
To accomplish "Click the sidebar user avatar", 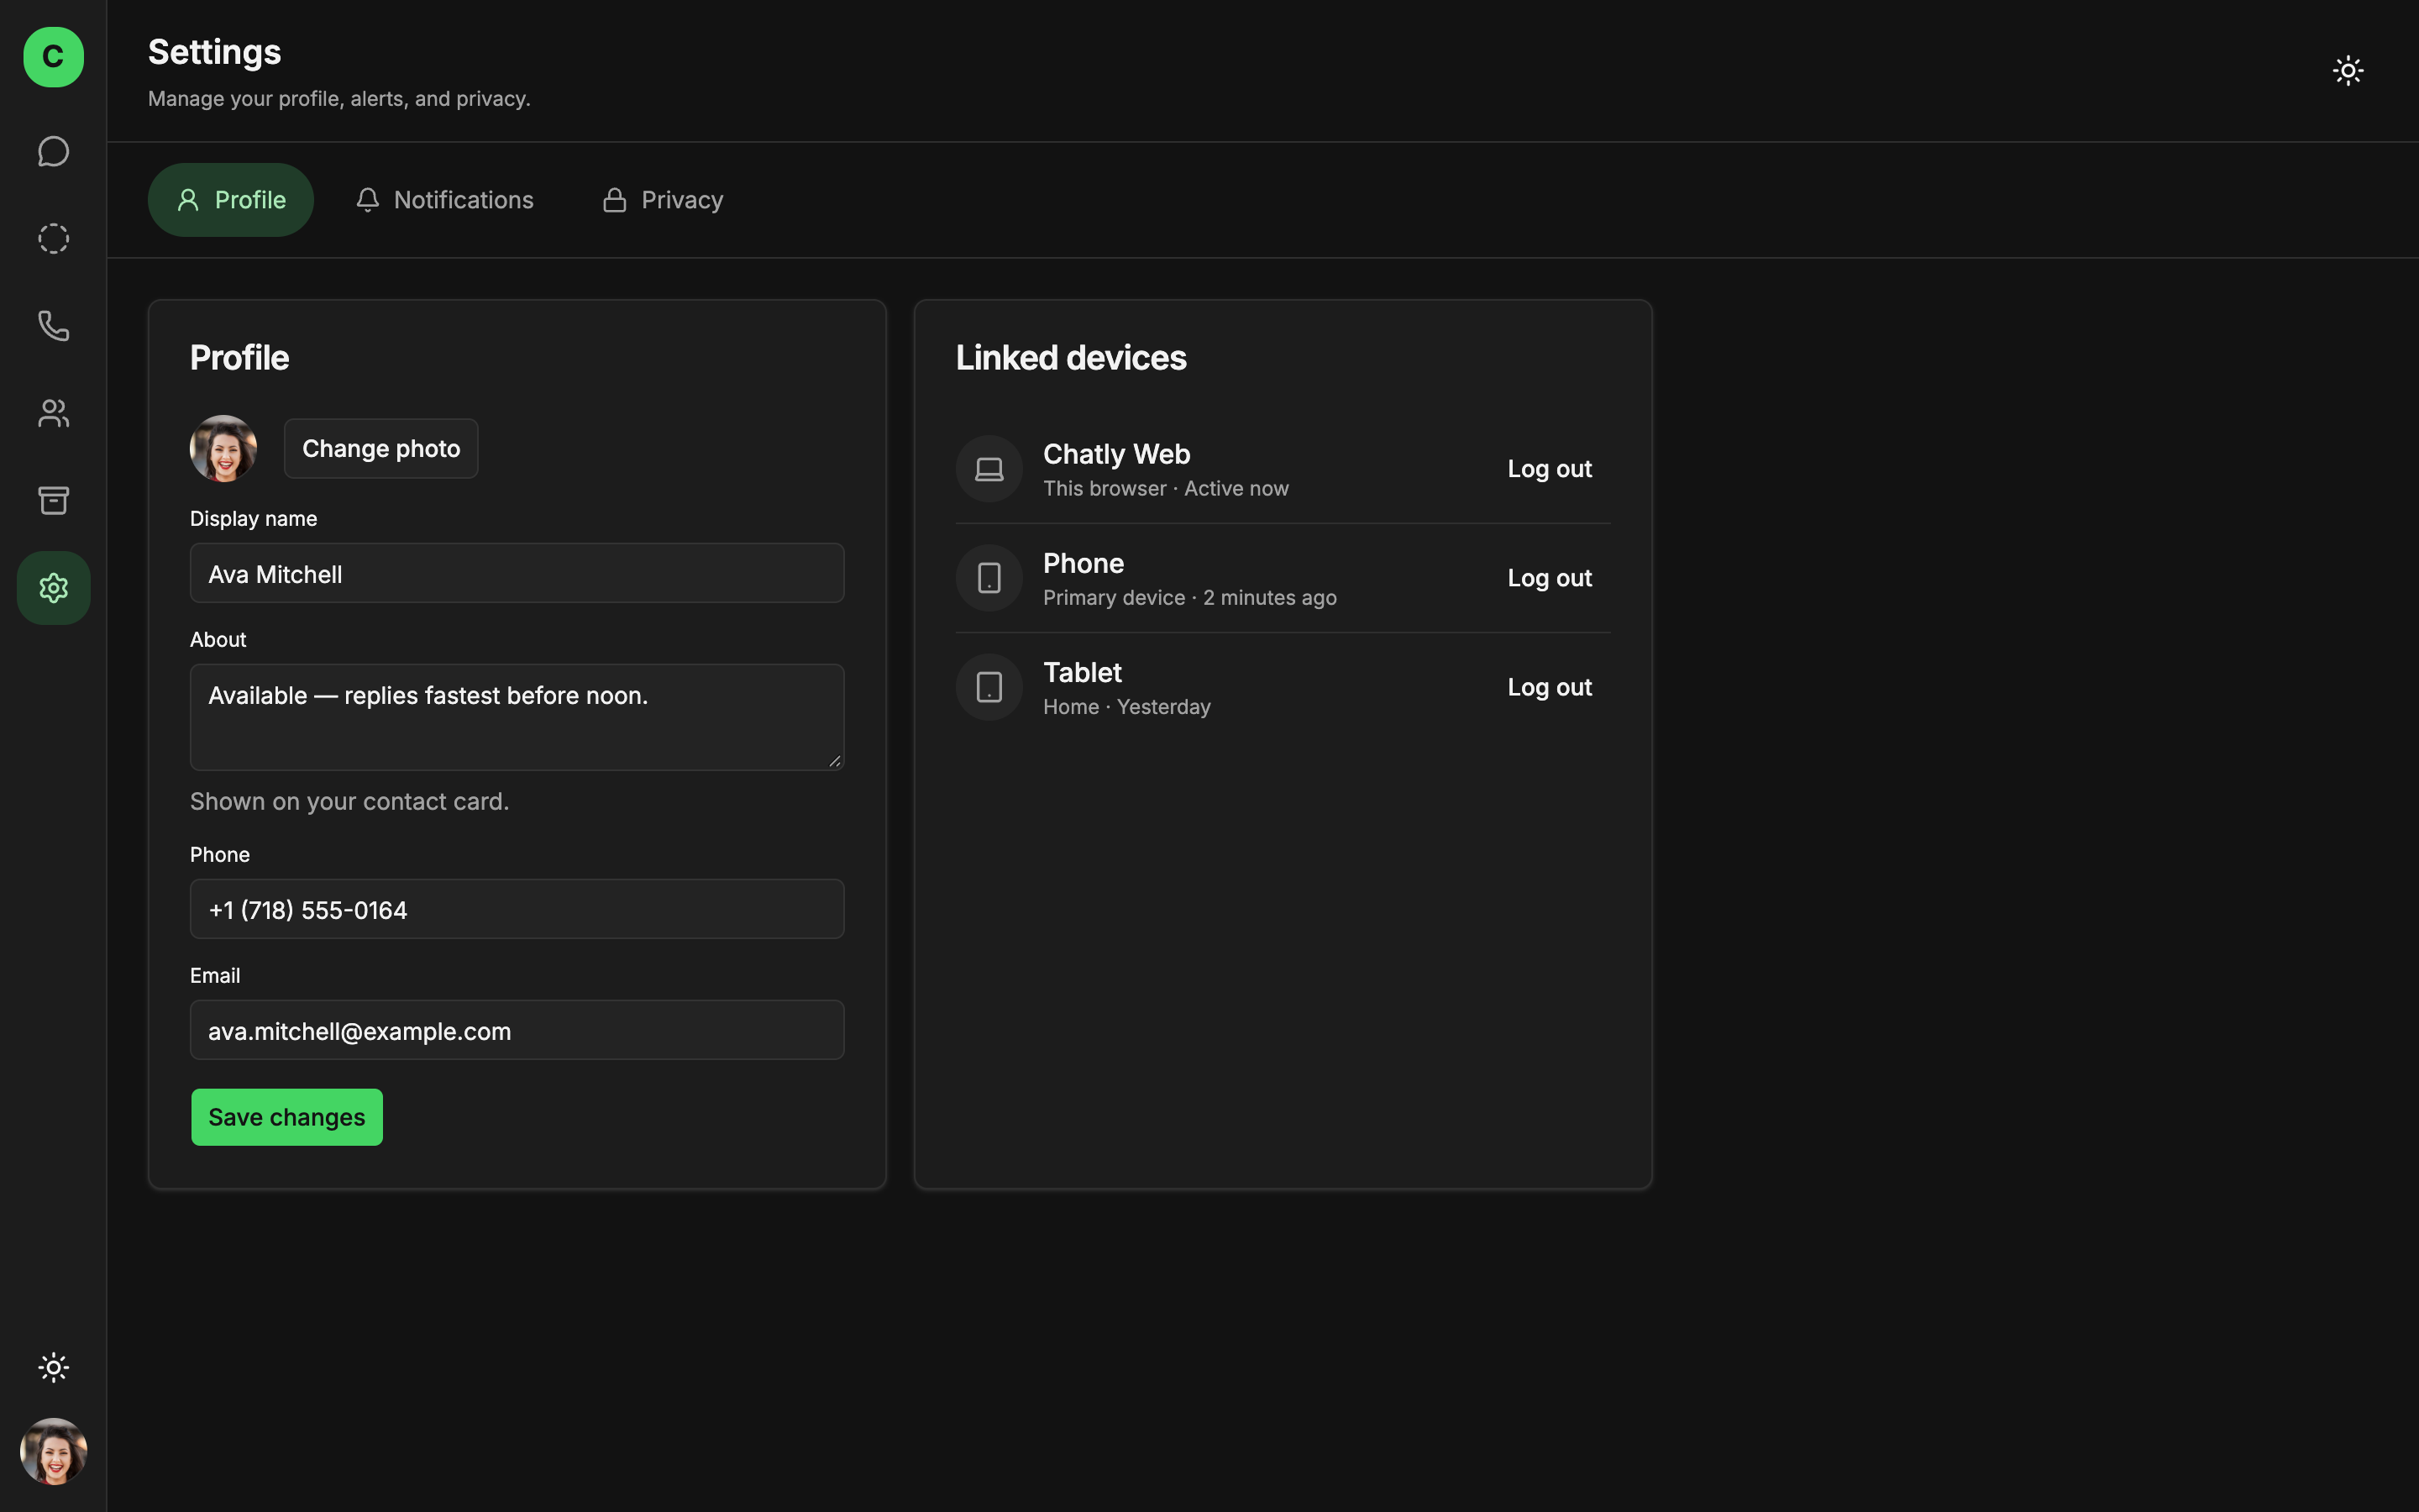I will coord(53,1451).
